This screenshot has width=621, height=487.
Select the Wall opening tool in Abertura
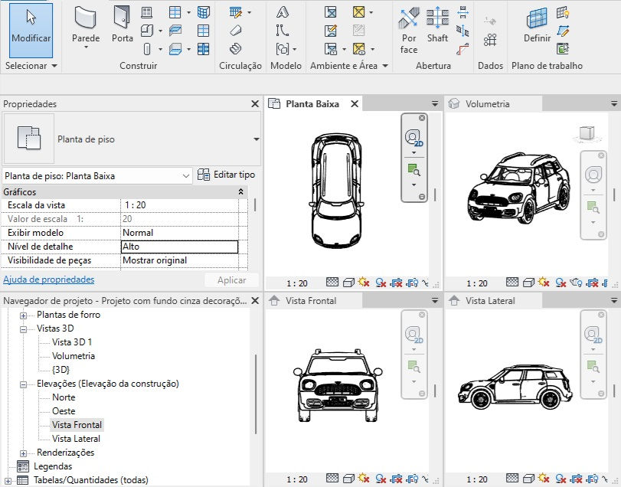tap(462, 12)
